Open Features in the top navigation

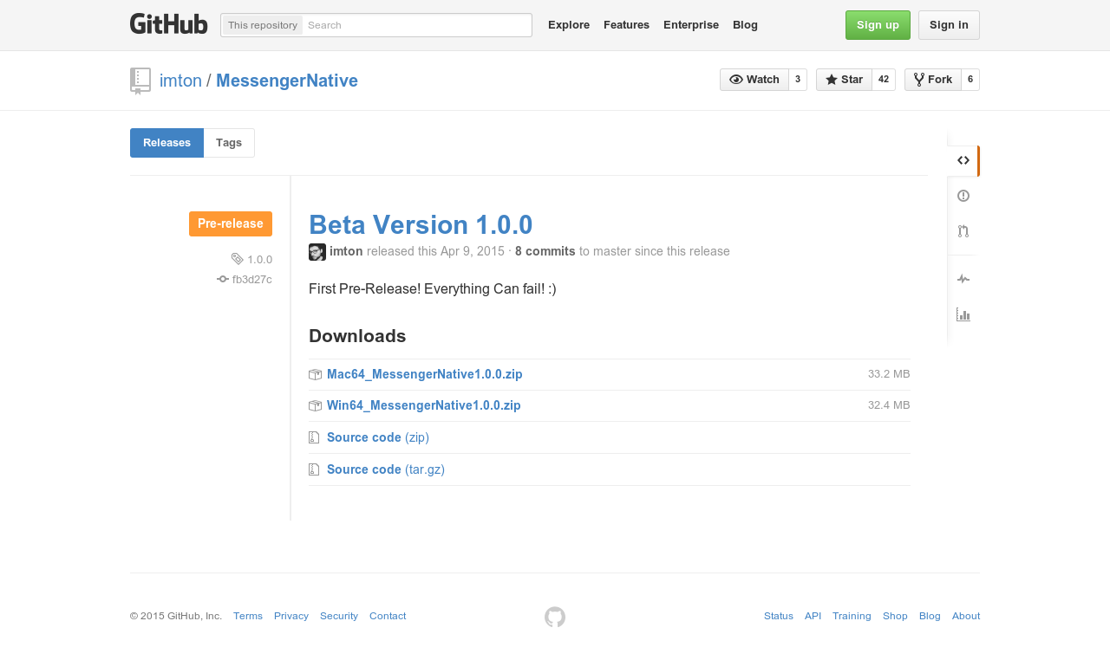tap(626, 25)
